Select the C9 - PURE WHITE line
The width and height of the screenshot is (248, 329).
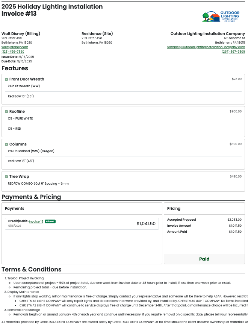tap(20, 118)
